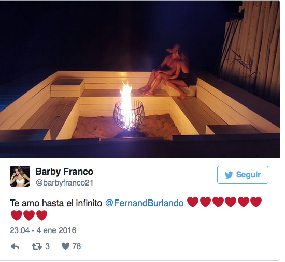285x262 pixels.
Task: Click the Twitter bird icon on Seguir
Action: [229, 175]
